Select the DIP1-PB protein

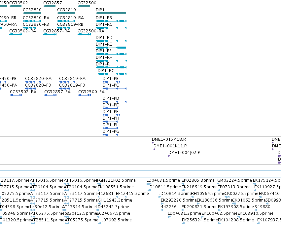(112, 82)
